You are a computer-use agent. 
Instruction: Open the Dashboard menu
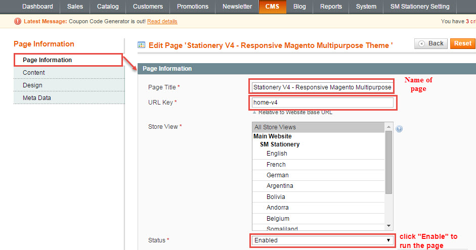(x=37, y=7)
